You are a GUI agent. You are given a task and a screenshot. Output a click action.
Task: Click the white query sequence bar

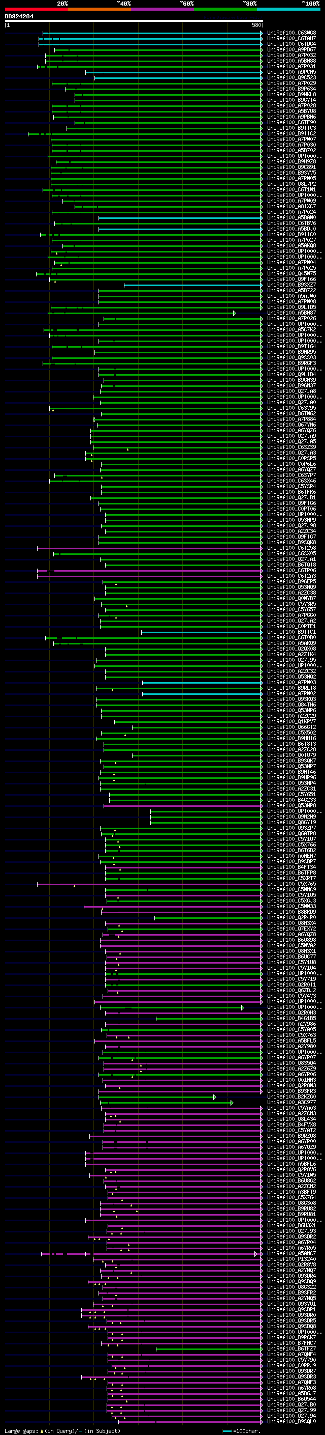(x=134, y=21)
